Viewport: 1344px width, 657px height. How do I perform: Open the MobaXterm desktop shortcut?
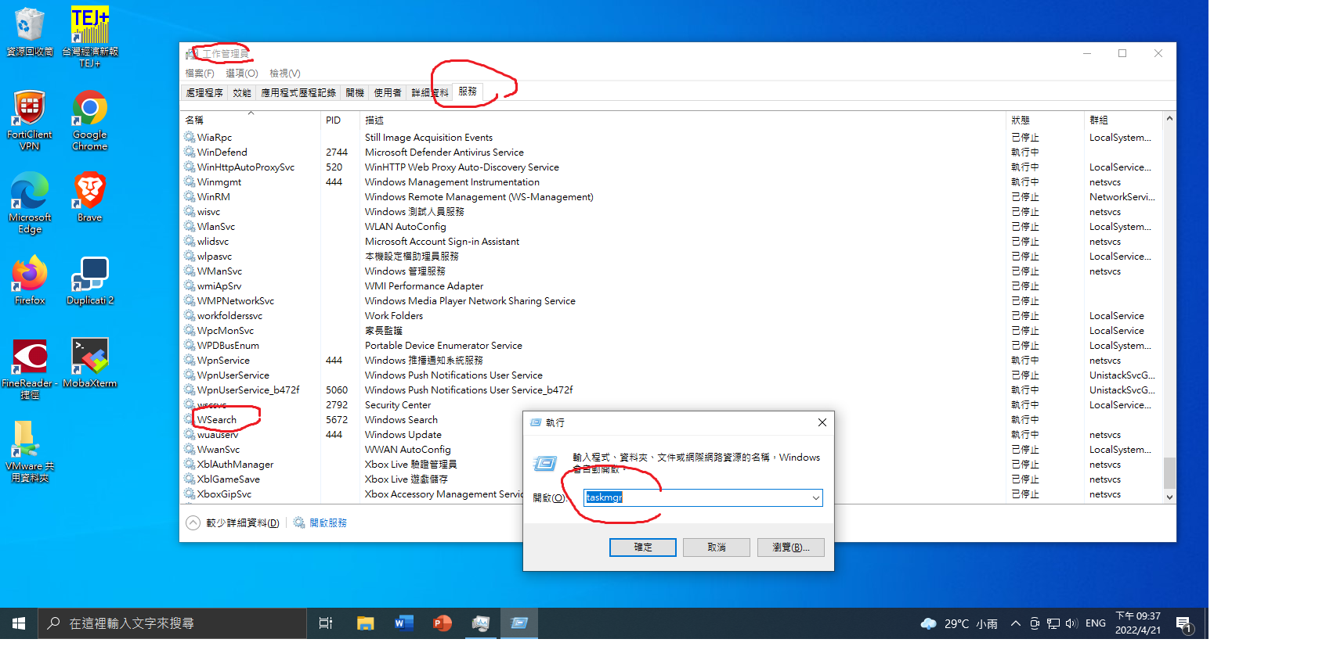click(x=89, y=361)
